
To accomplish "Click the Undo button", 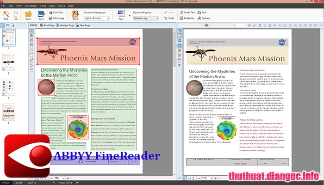I will pyautogui.click(x=169, y=18).
